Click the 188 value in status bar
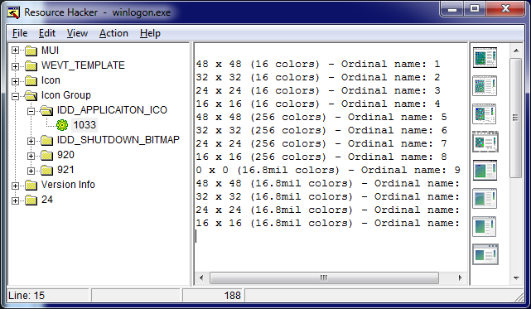The width and height of the screenshot is (531, 309). (232, 296)
